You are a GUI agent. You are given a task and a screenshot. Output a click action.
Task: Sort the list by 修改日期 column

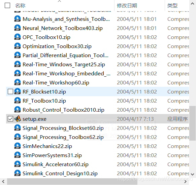click(127, 6)
